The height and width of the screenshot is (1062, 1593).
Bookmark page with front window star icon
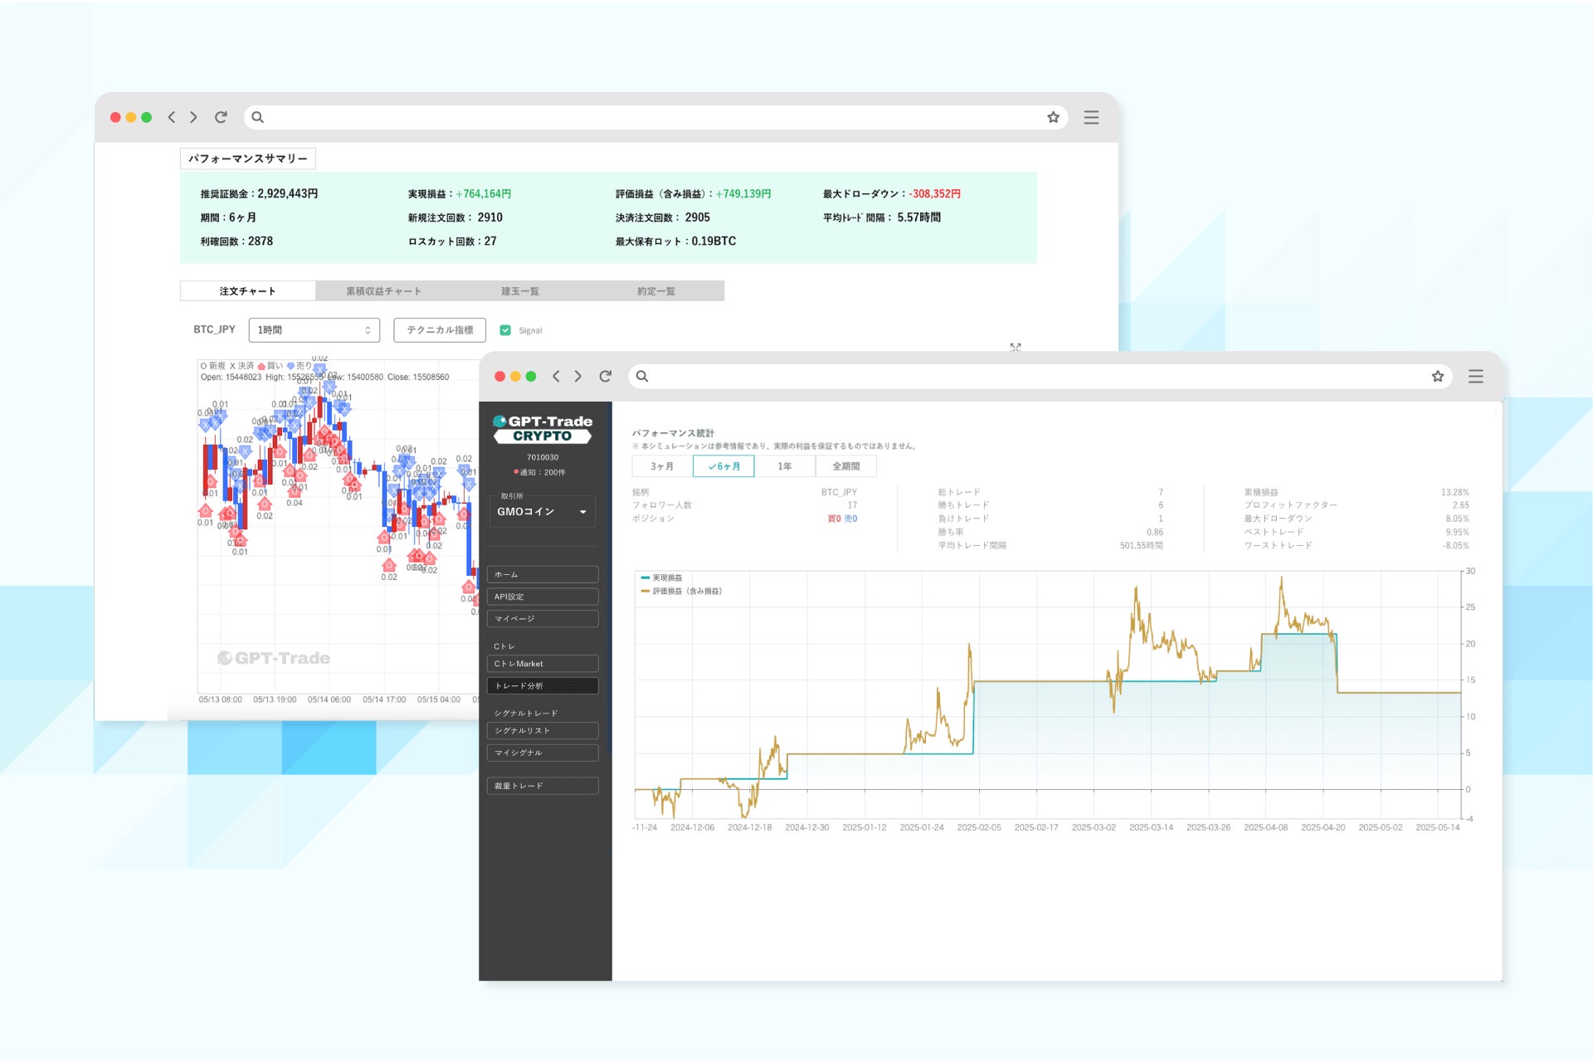1437,376
